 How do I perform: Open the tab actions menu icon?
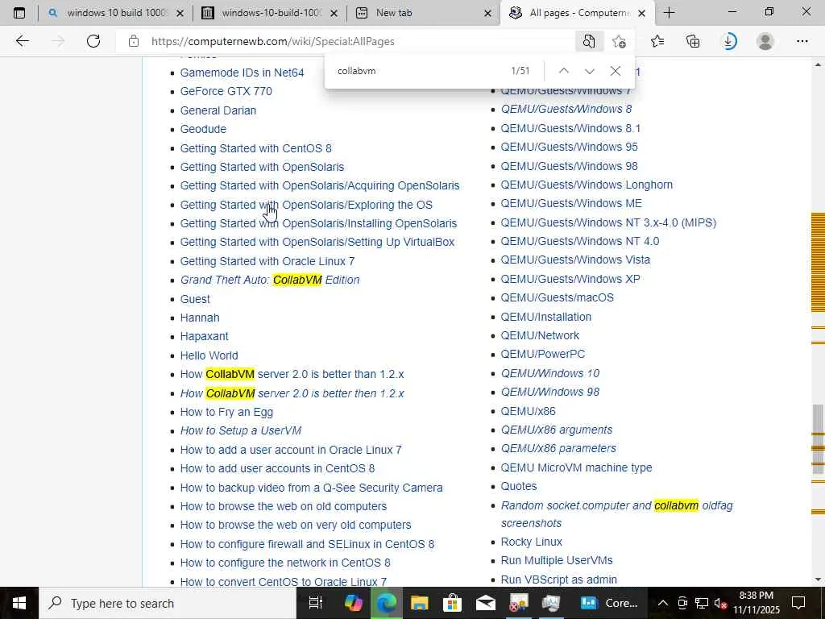point(19,13)
